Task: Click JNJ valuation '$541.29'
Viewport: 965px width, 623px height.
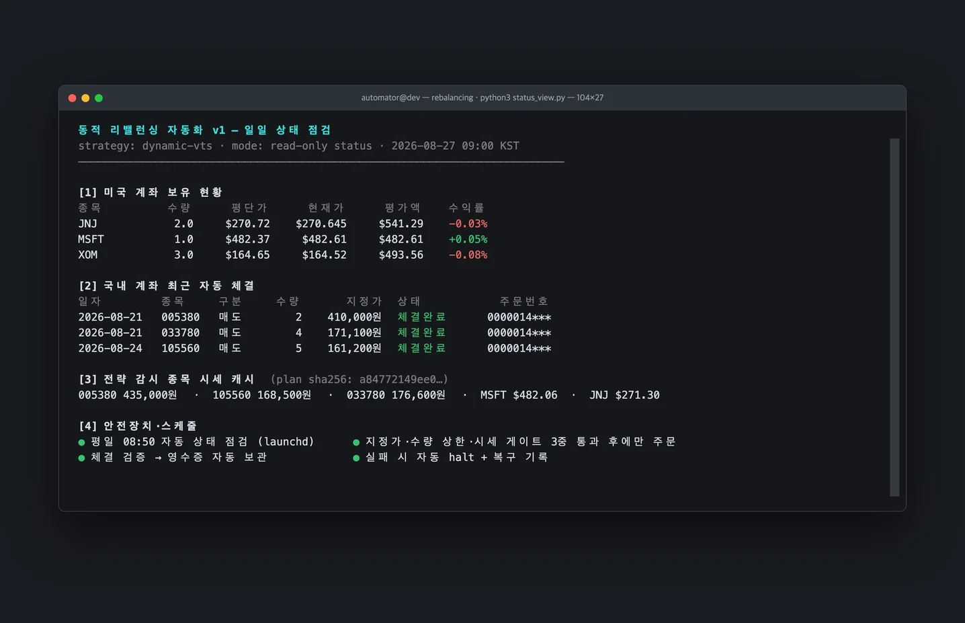Action: point(401,224)
